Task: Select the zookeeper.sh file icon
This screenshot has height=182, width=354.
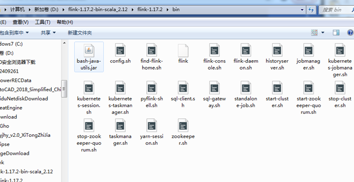Action: click(183, 126)
